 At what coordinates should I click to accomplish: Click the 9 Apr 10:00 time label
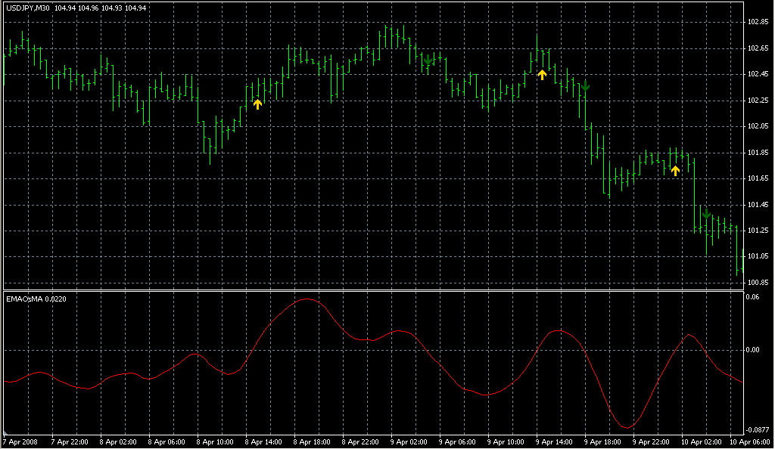click(506, 441)
